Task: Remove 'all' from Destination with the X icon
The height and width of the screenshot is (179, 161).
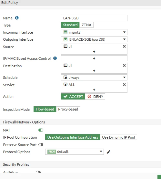Action: (124, 66)
